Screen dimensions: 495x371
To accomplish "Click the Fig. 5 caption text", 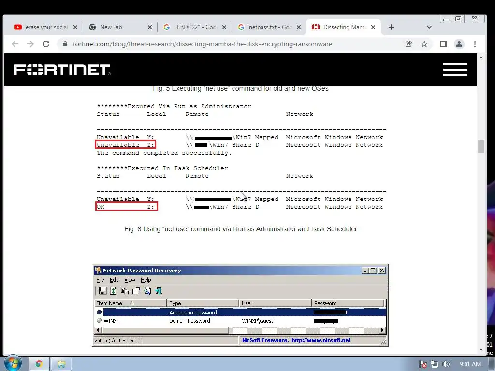I will (241, 89).
